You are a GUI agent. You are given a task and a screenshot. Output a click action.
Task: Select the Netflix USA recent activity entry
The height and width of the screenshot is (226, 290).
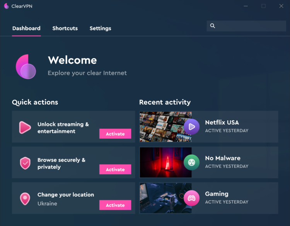(x=209, y=127)
